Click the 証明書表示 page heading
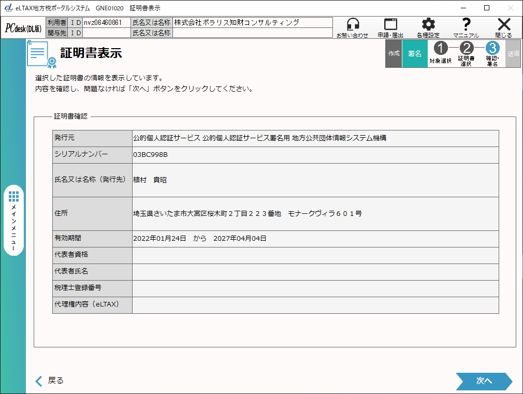523x394 pixels. (91, 53)
